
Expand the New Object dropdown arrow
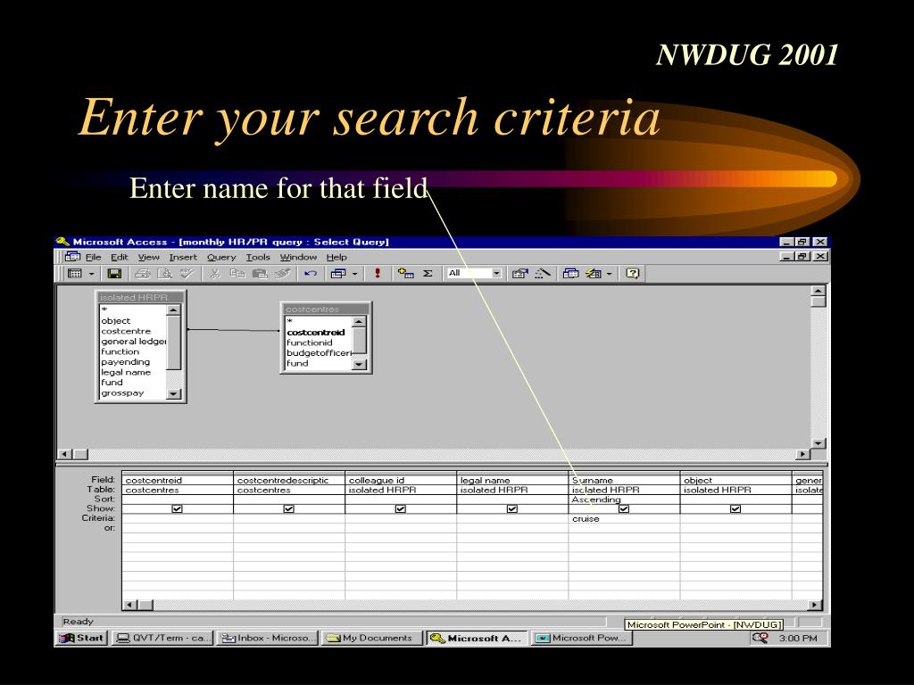point(609,274)
